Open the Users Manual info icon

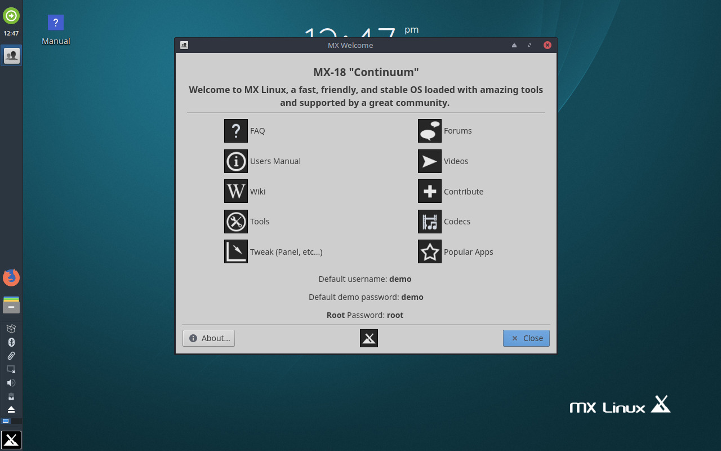[236, 161]
